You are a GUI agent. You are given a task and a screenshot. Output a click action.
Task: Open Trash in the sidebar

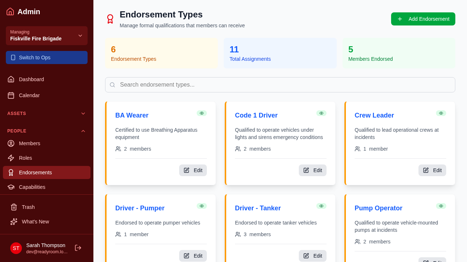(47, 207)
